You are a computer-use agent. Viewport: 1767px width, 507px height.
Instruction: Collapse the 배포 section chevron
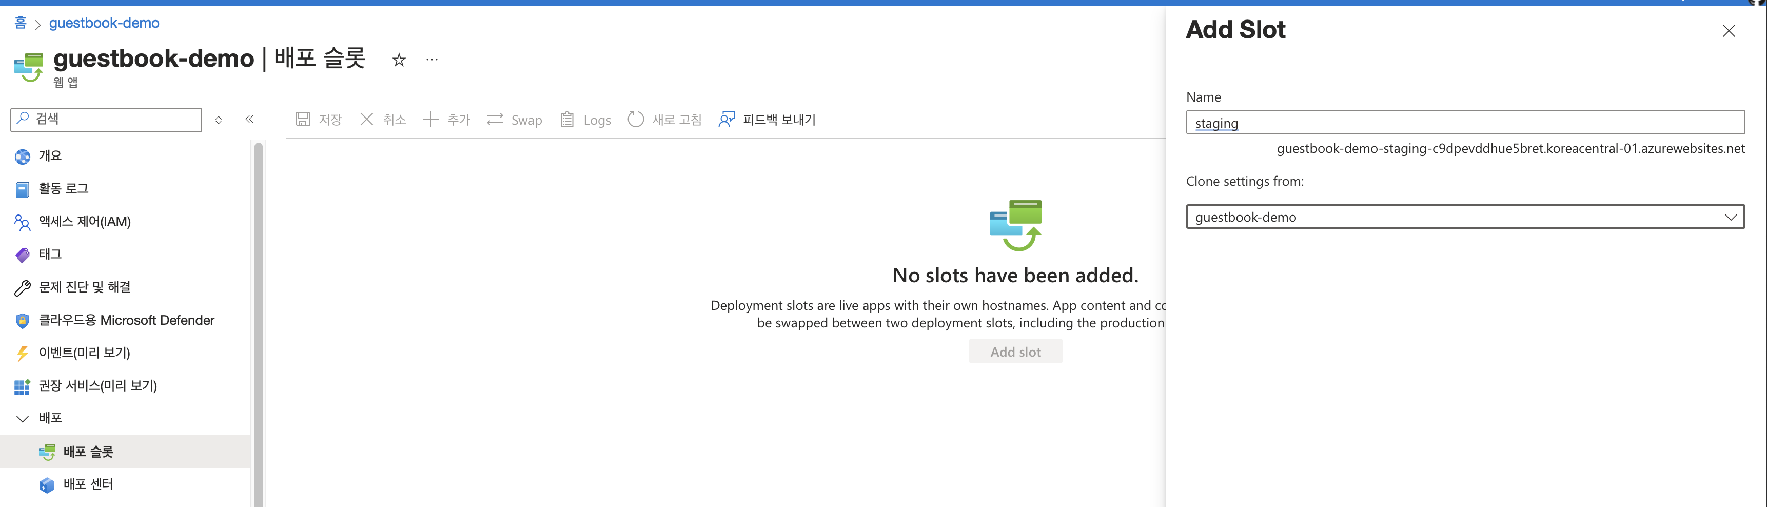click(22, 419)
